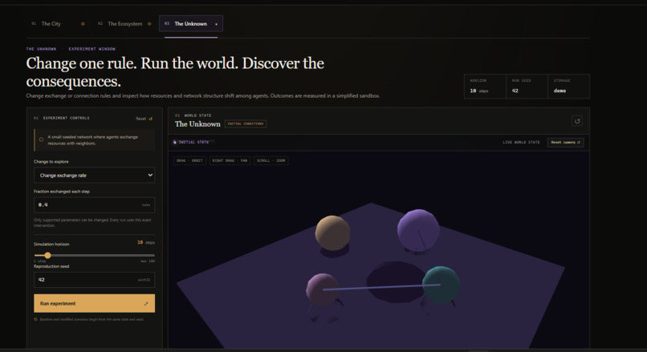The image size is (647, 352).
Task: Adjust the Simulation horizon slider handle
Action: 47,256
